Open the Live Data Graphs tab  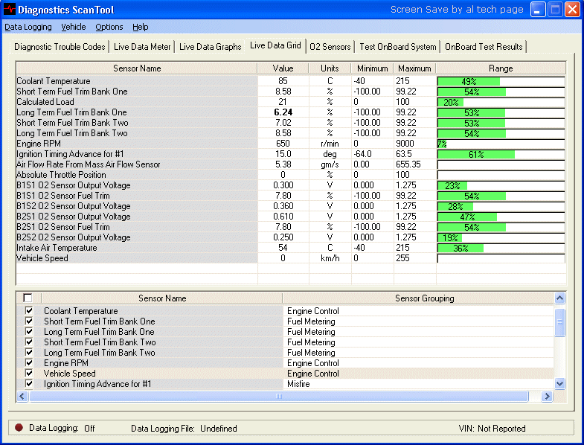[x=210, y=47]
